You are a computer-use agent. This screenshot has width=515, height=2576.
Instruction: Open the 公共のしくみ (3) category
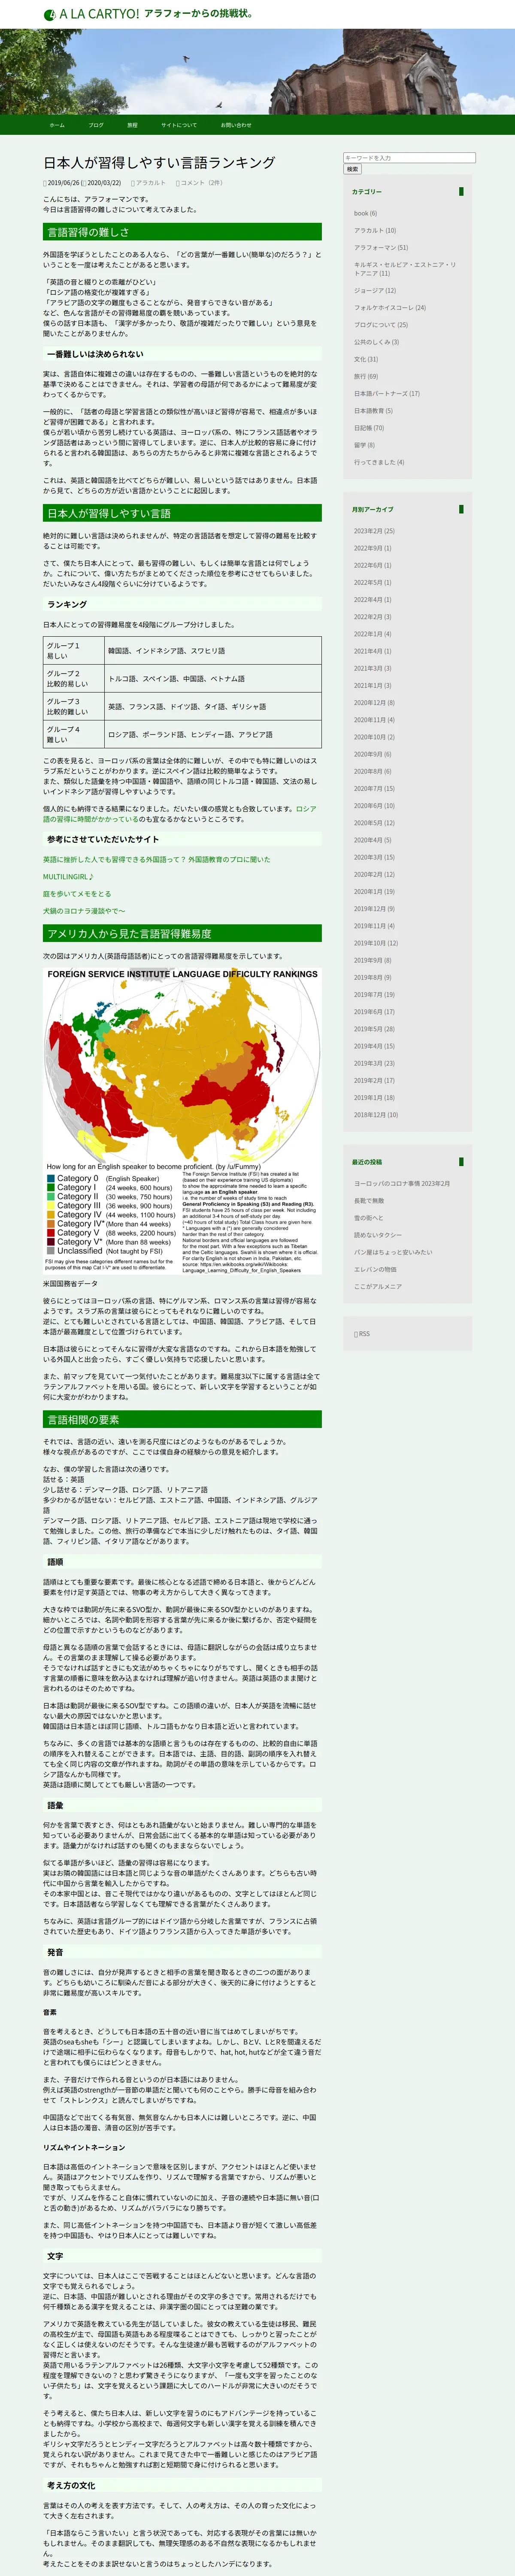tap(376, 342)
